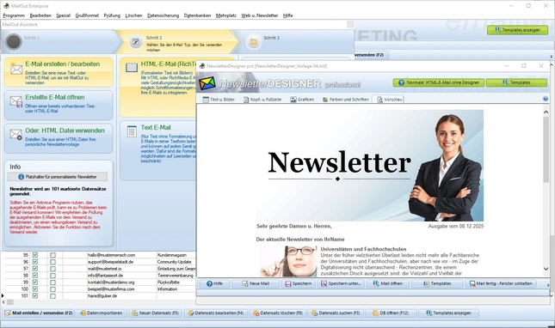555x328 pixels.
Task: Click Neuer Datensatz (F5) button
Action: pos(155,313)
